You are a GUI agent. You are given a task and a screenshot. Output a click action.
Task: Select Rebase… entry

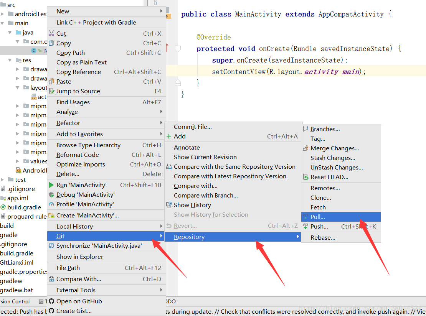click(341, 237)
